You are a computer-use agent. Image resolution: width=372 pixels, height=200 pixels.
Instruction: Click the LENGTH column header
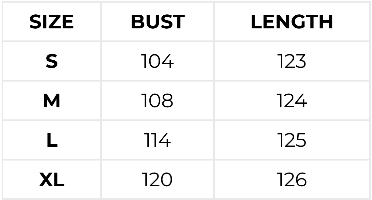(x=292, y=22)
